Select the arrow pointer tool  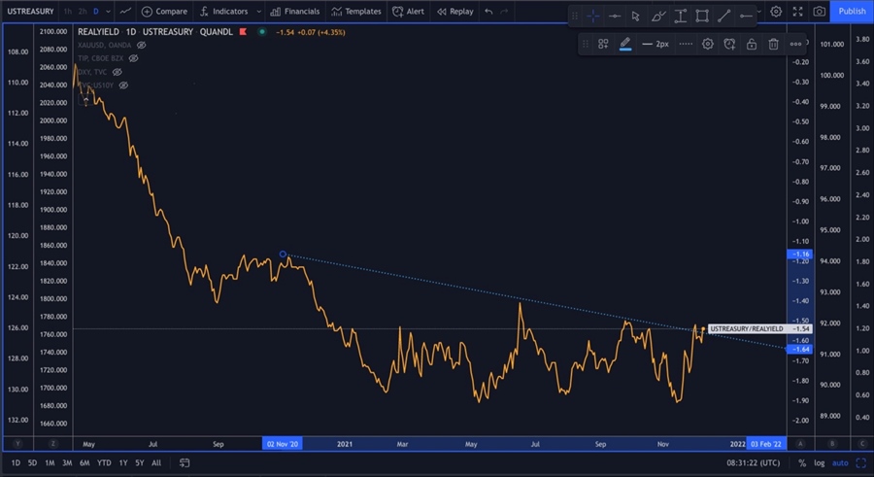point(636,16)
